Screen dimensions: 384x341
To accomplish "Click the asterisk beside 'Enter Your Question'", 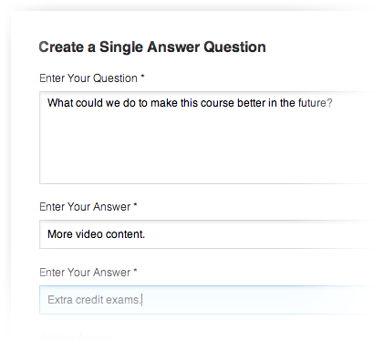I will [x=142, y=77].
